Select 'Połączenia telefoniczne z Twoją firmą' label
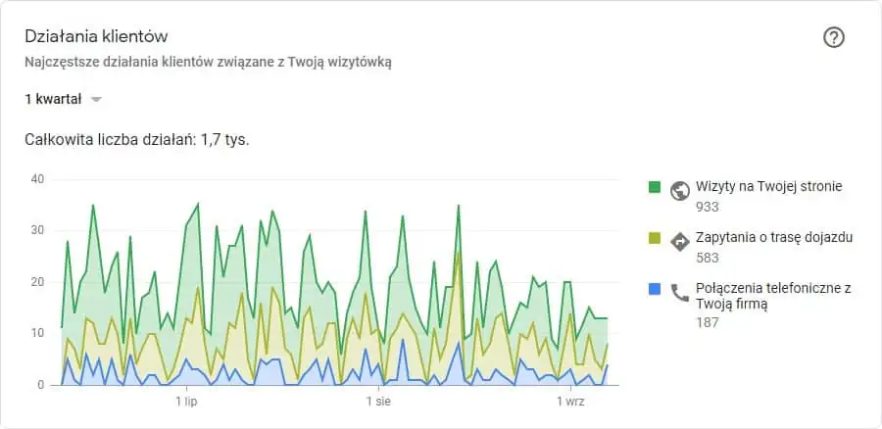This screenshot has height=429, width=882. tap(773, 297)
